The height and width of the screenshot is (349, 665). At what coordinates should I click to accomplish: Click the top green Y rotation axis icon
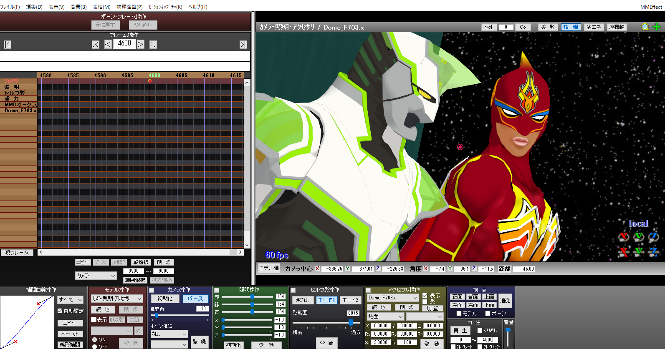639,237
